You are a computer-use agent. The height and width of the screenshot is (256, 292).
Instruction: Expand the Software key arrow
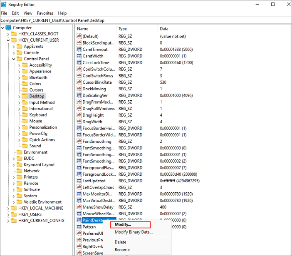click(x=14, y=189)
